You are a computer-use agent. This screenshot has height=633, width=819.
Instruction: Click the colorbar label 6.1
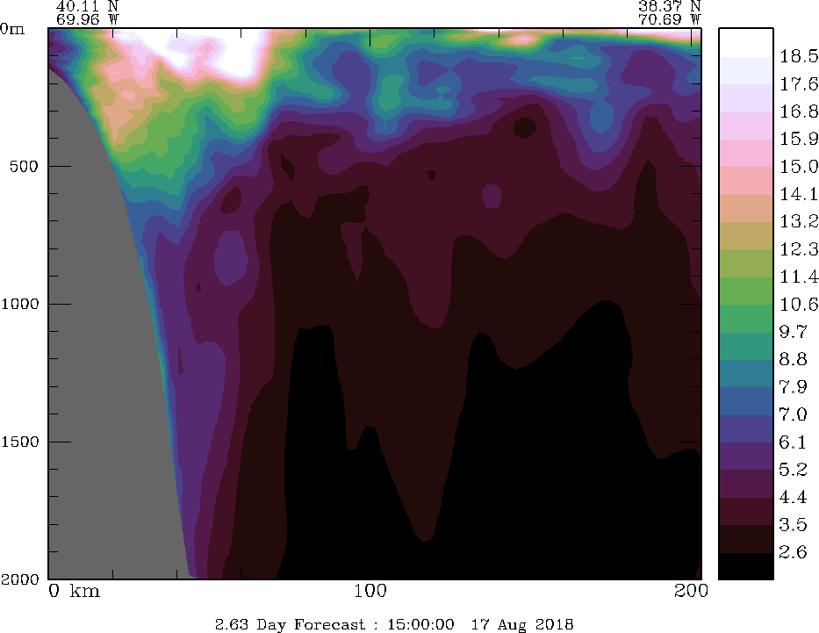click(x=793, y=442)
